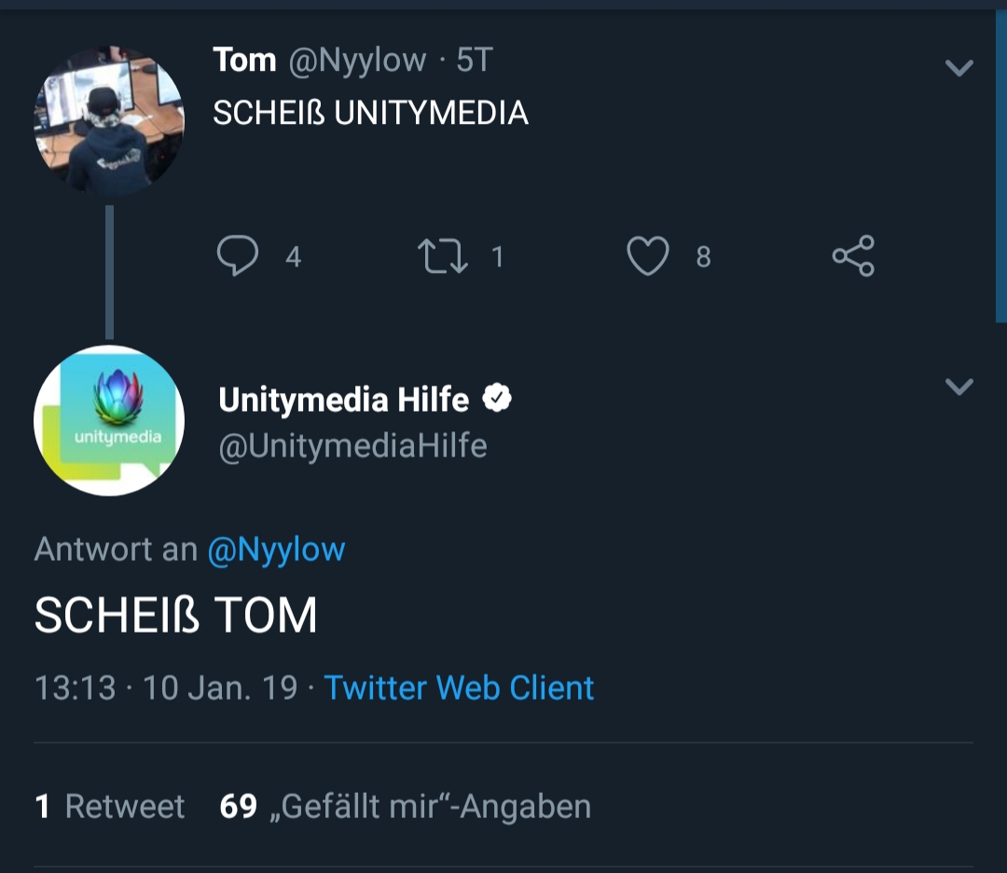
Task: Click the SCHEIß UNITYMEDIA tweet text
Action: (370, 113)
